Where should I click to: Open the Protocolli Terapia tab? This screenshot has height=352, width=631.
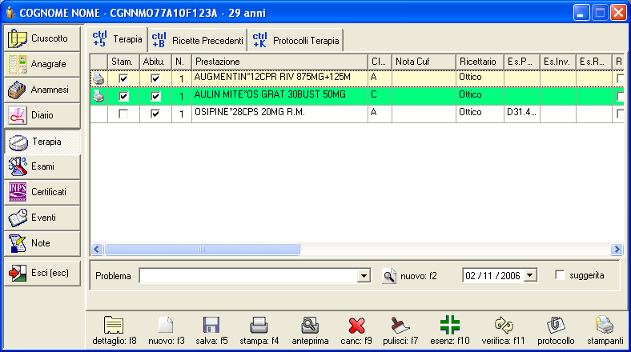296,39
